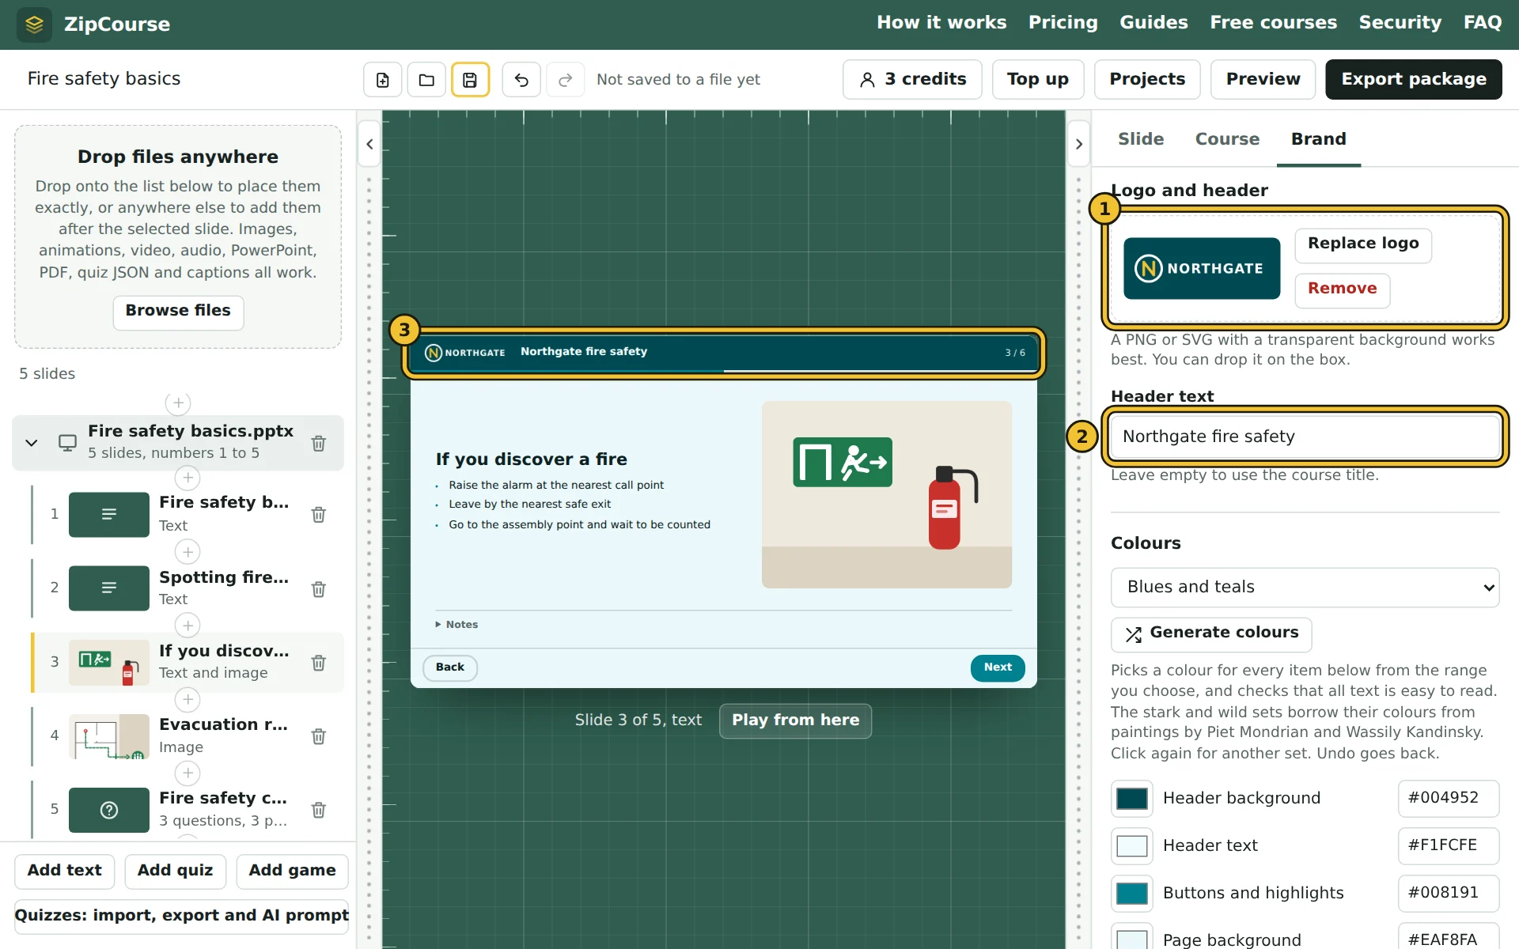1519x949 pixels.
Task: Remove the Northgate logo
Action: coord(1342,289)
